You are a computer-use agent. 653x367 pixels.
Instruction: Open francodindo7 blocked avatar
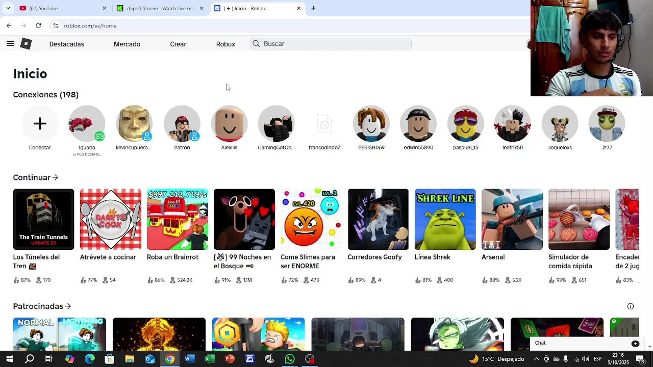[x=324, y=123]
